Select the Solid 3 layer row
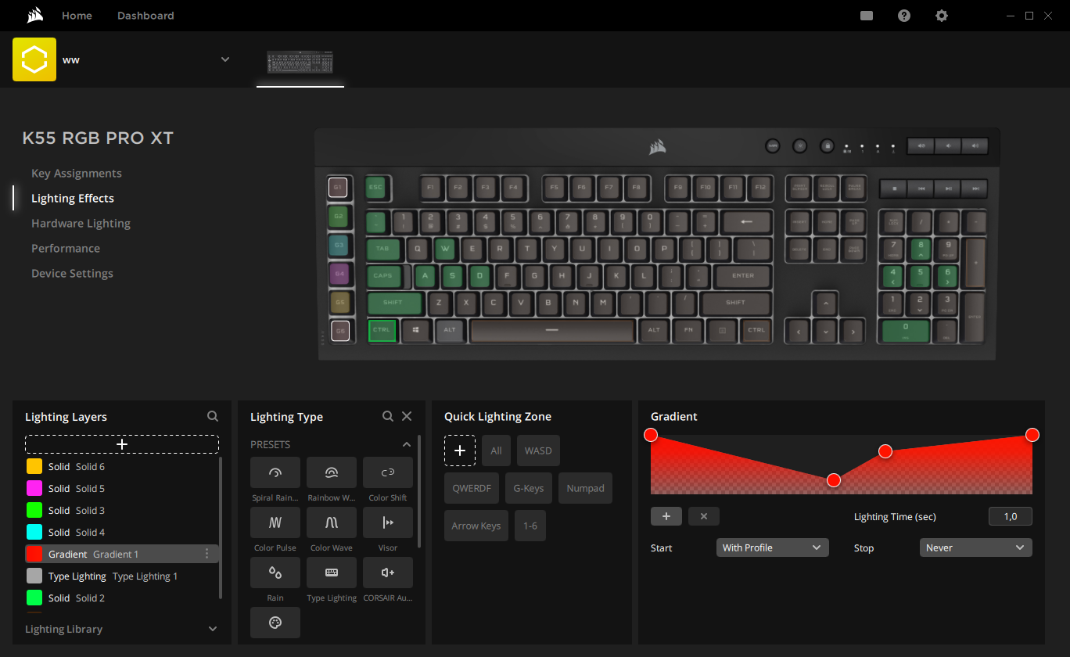Screen dimensions: 1070x657 coord(122,510)
